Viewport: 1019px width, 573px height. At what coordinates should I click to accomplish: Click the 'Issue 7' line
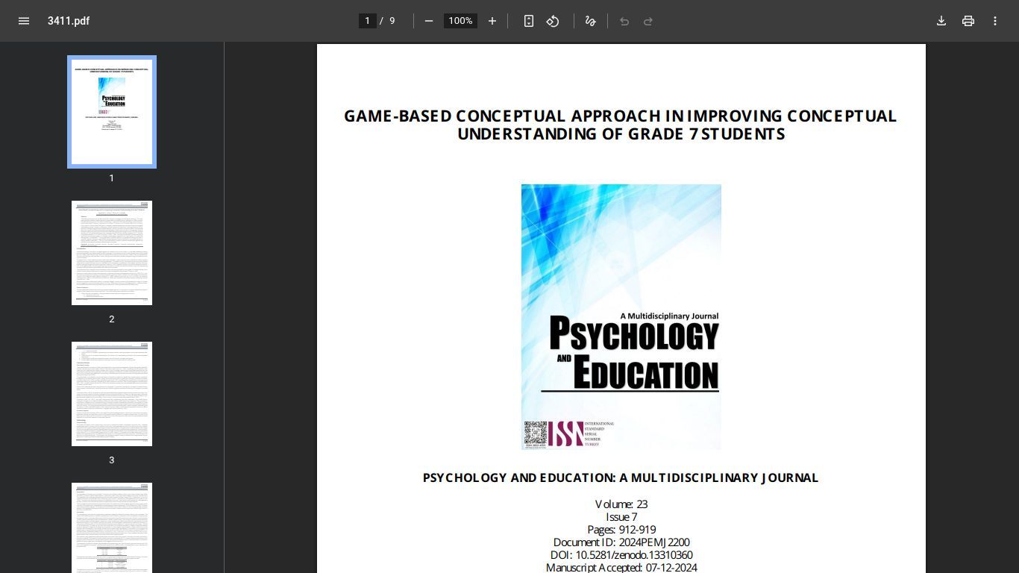coord(621,517)
